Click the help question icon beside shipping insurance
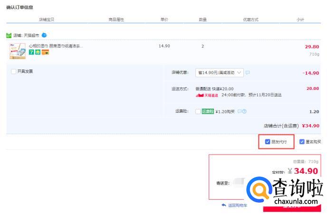 click(244, 111)
